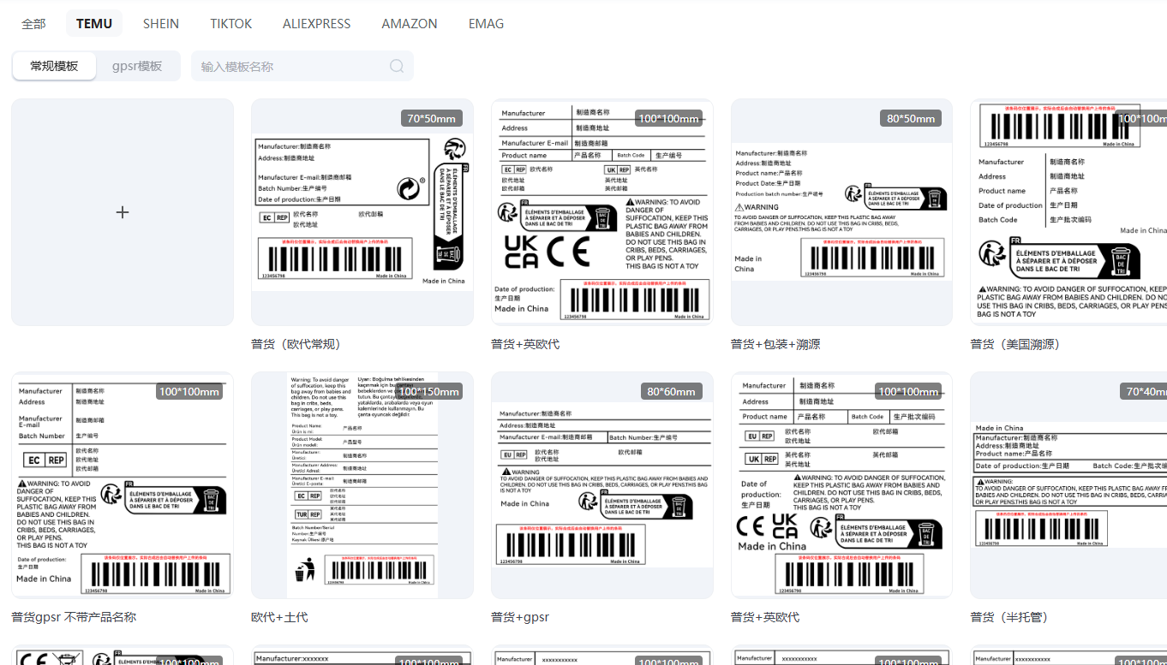Open the 欧代+土代 100*150mm template
Screen dimensions: 1167x665
[x=362, y=485]
